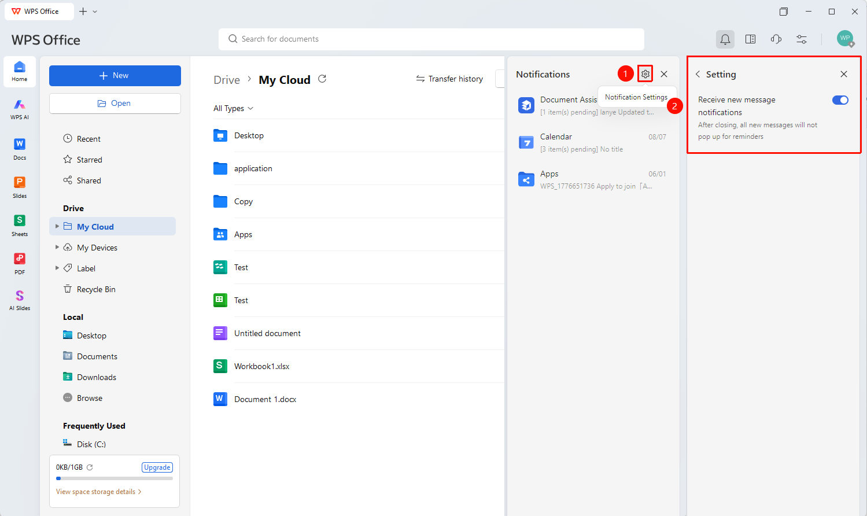Viewport: 867px width, 516px height.
Task: Add a new tab with plus
Action: point(83,12)
